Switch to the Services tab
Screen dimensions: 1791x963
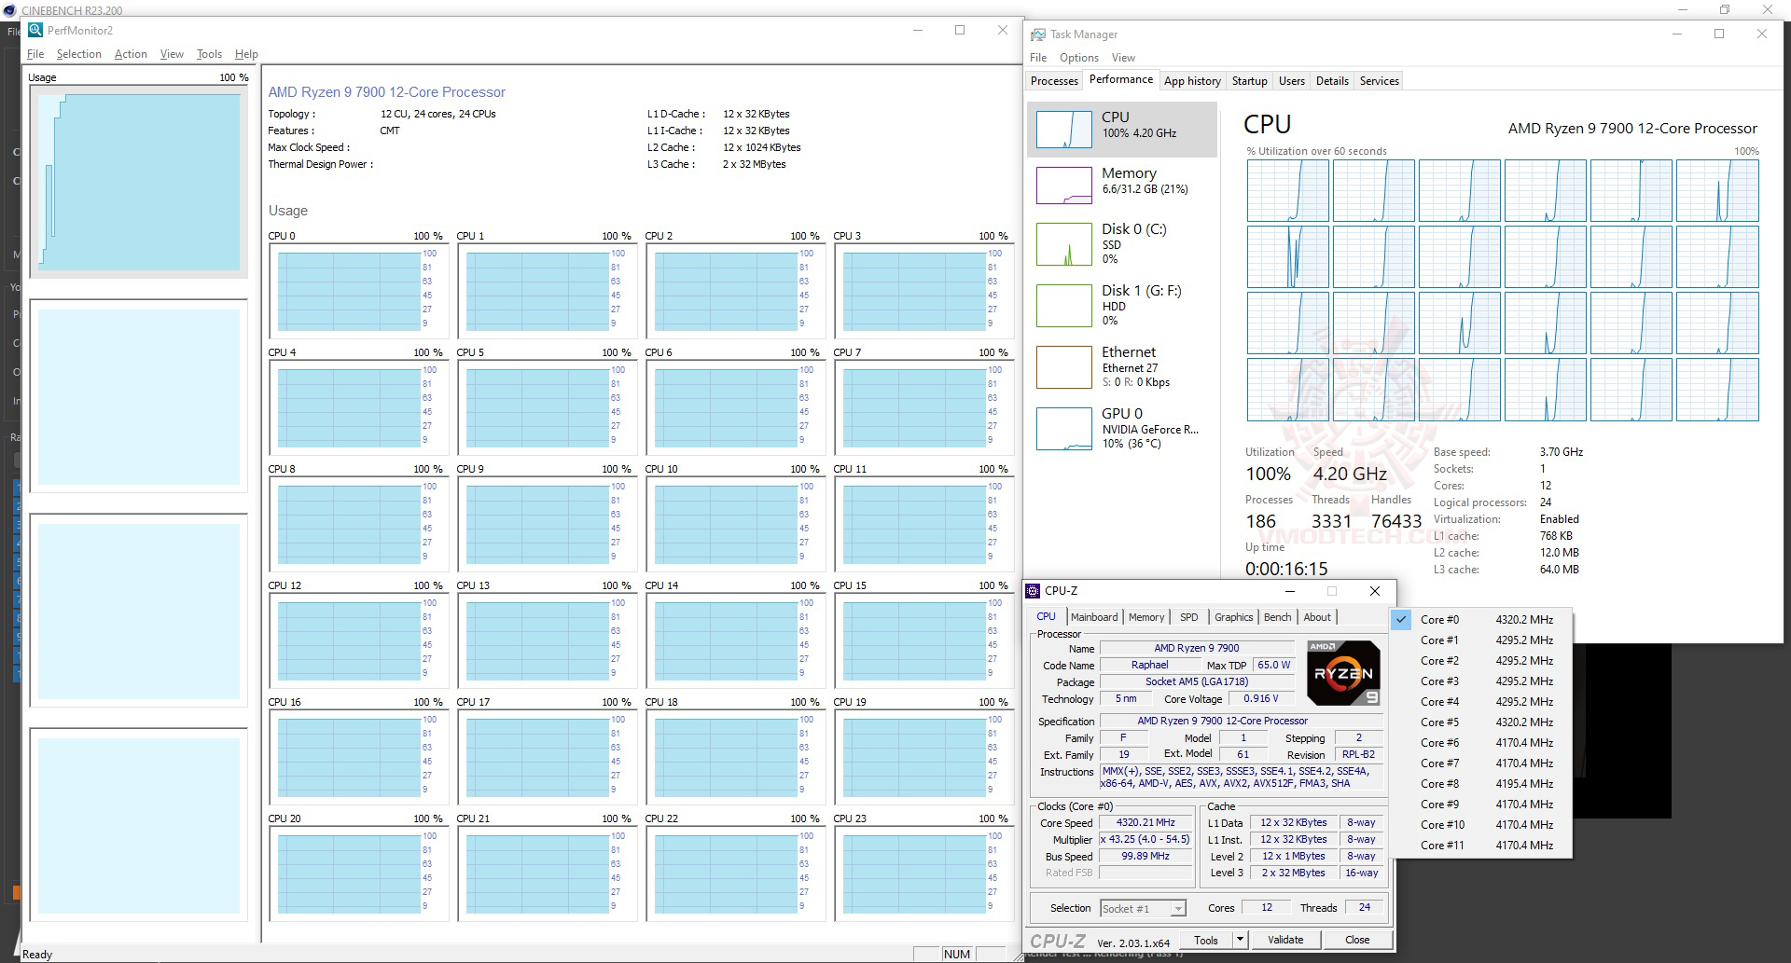coord(1380,81)
